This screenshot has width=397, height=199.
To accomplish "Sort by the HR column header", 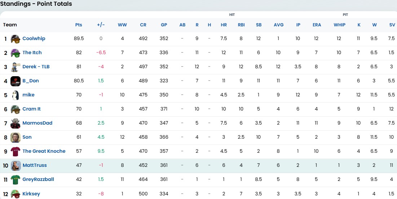I will [x=224, y=25].
